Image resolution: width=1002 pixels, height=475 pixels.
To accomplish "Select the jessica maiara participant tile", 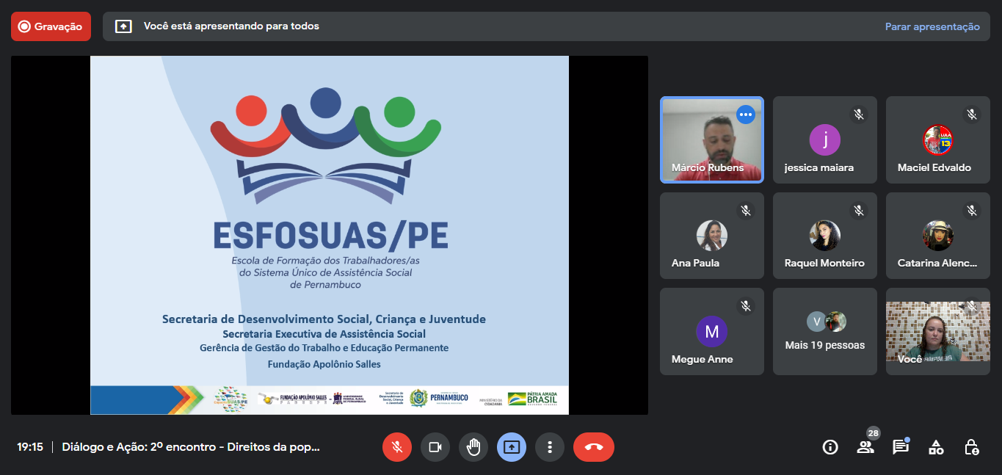I will [x=824, y=139].
